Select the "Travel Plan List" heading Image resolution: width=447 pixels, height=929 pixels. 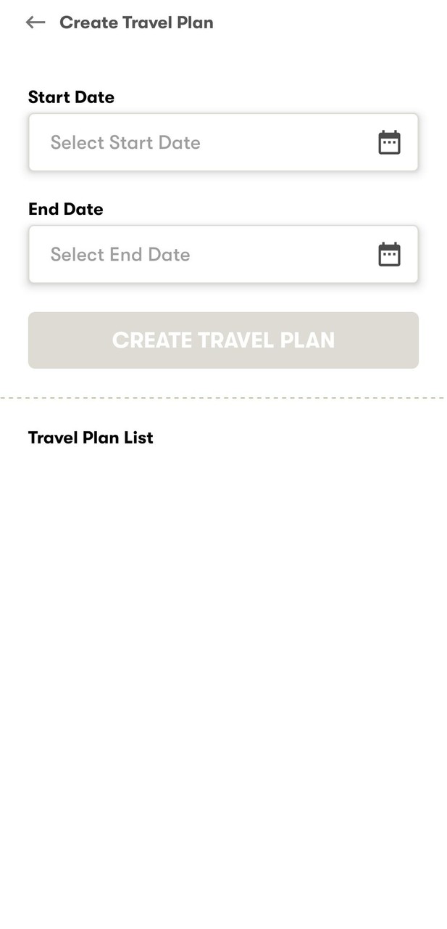pos(91,438)
